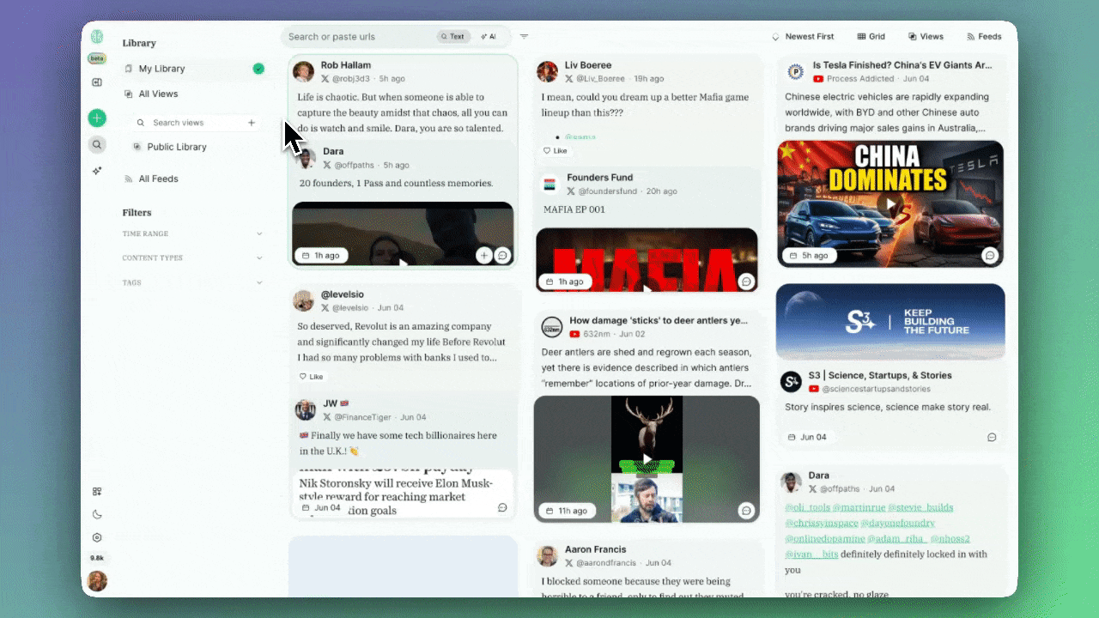Open comments on S3 Science Startups card
Viewport: 1099px width, 618px height.
[992, 437]
